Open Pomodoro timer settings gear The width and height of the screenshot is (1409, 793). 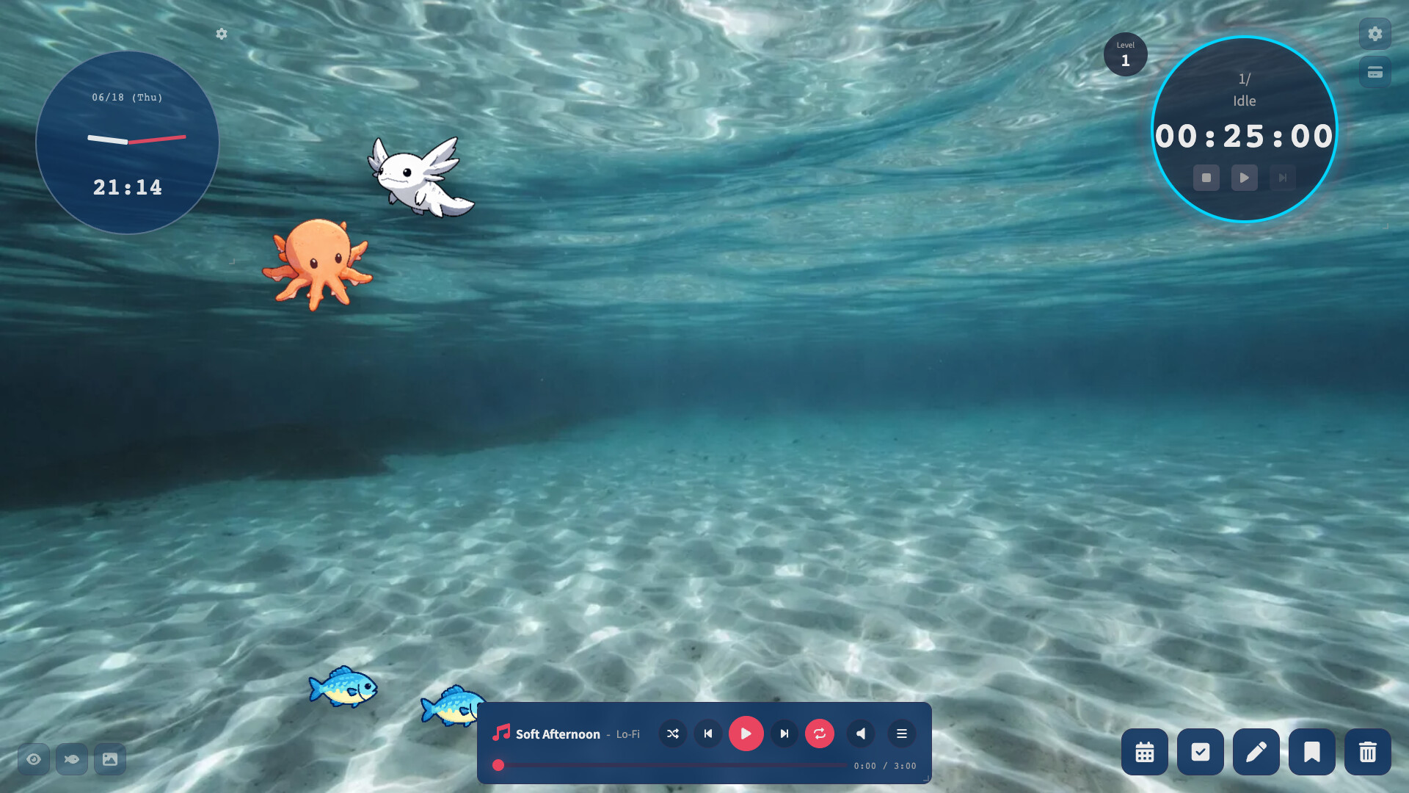click(1375, 34)
